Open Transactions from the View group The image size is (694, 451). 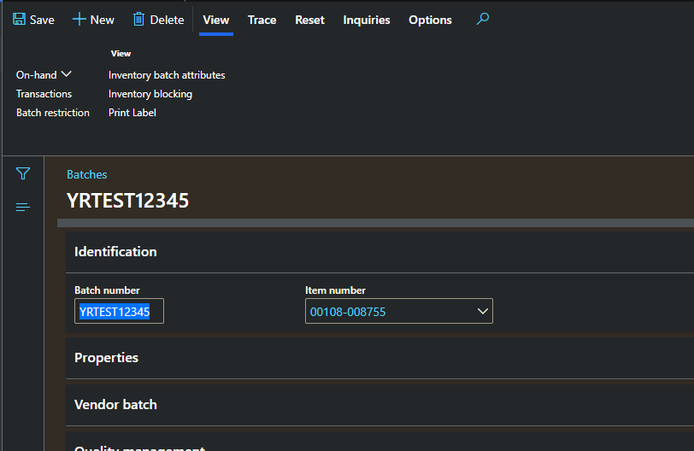click(x=44, y=94)
